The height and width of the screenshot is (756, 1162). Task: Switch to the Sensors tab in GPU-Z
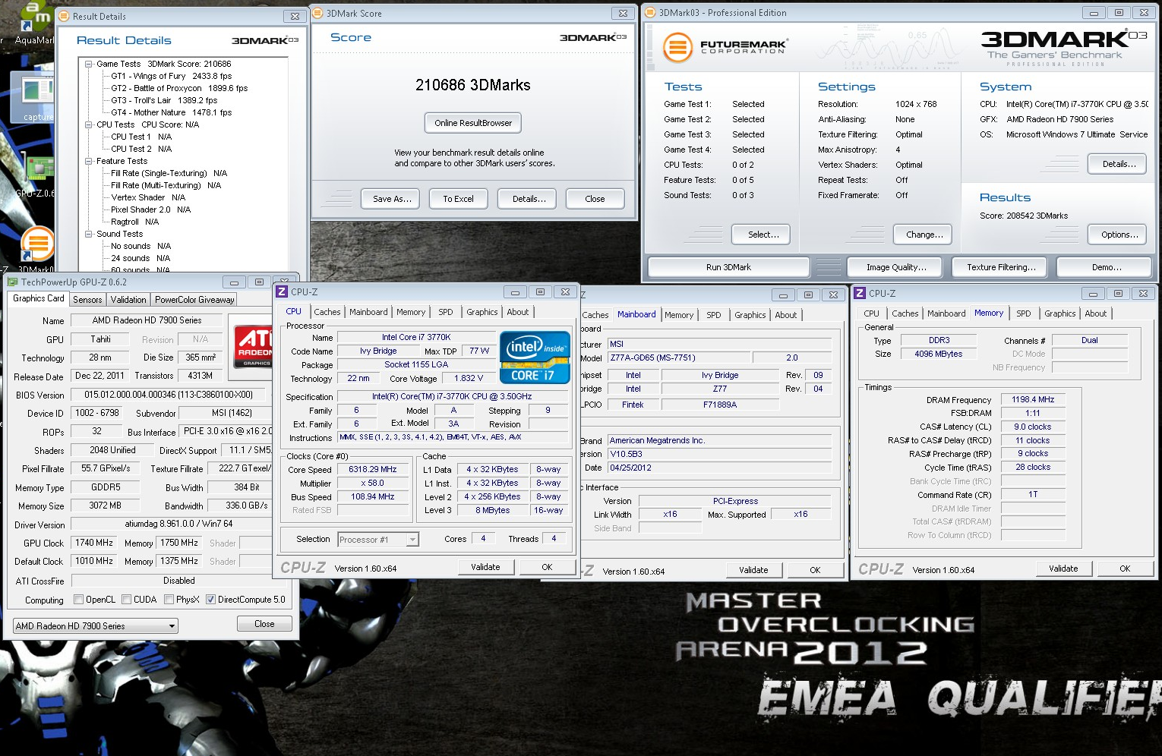pos(87,300)
